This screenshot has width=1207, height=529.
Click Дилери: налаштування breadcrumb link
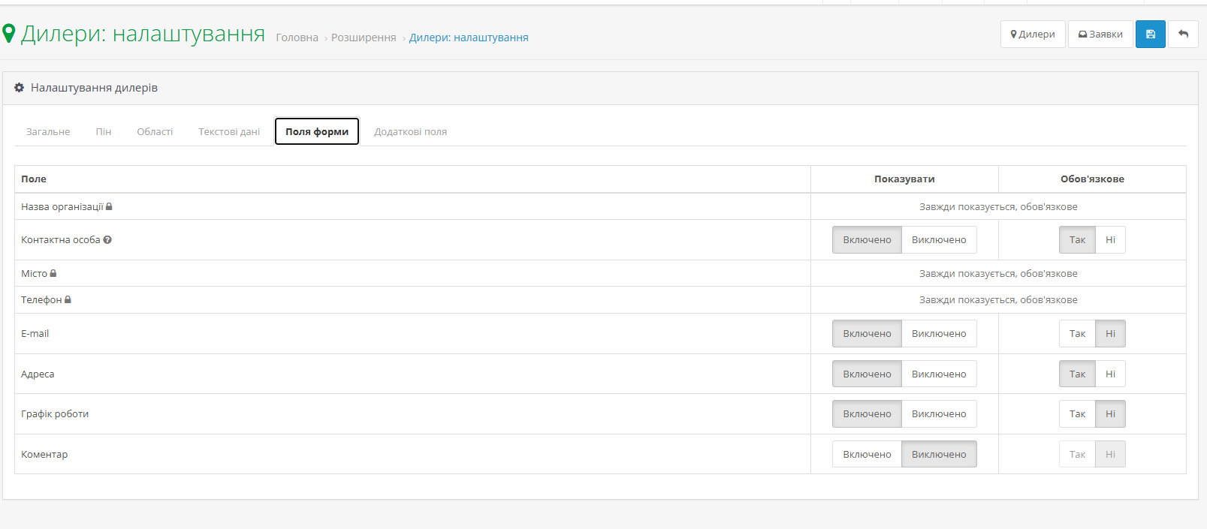pyautogui.click(x=469, y=38)
